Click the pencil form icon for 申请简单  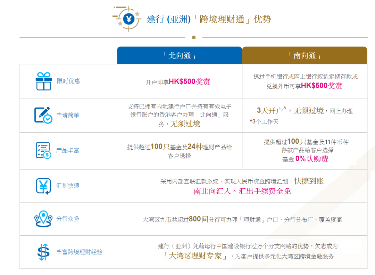[x=43, y=115]
